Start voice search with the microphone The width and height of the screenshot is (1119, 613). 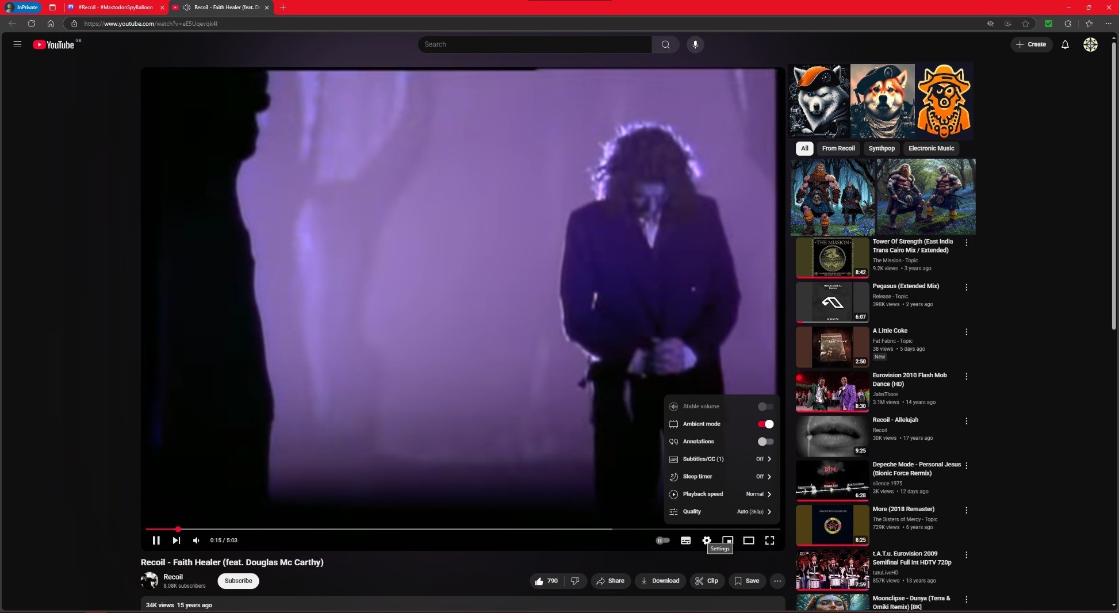(695, 44)
